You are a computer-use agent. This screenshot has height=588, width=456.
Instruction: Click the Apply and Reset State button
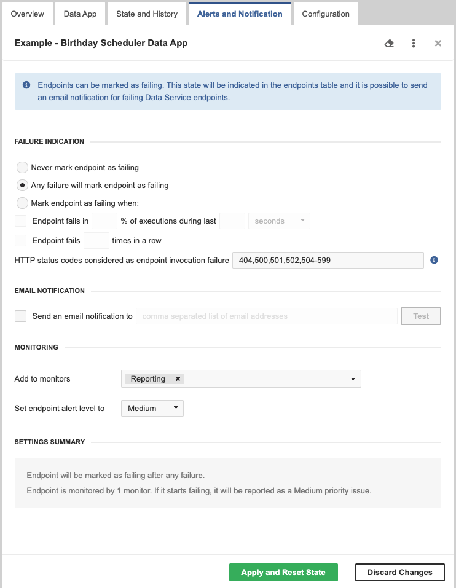tap(283, 572)
